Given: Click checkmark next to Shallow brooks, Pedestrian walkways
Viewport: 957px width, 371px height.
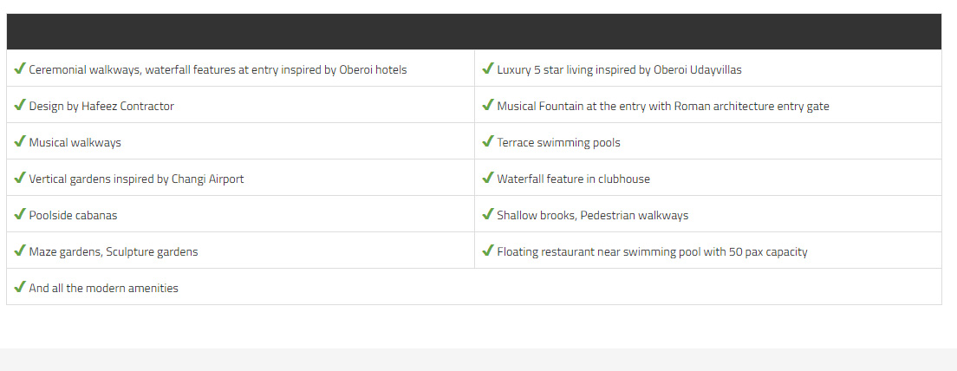Looking at the screenshot, I should (488, 214).
